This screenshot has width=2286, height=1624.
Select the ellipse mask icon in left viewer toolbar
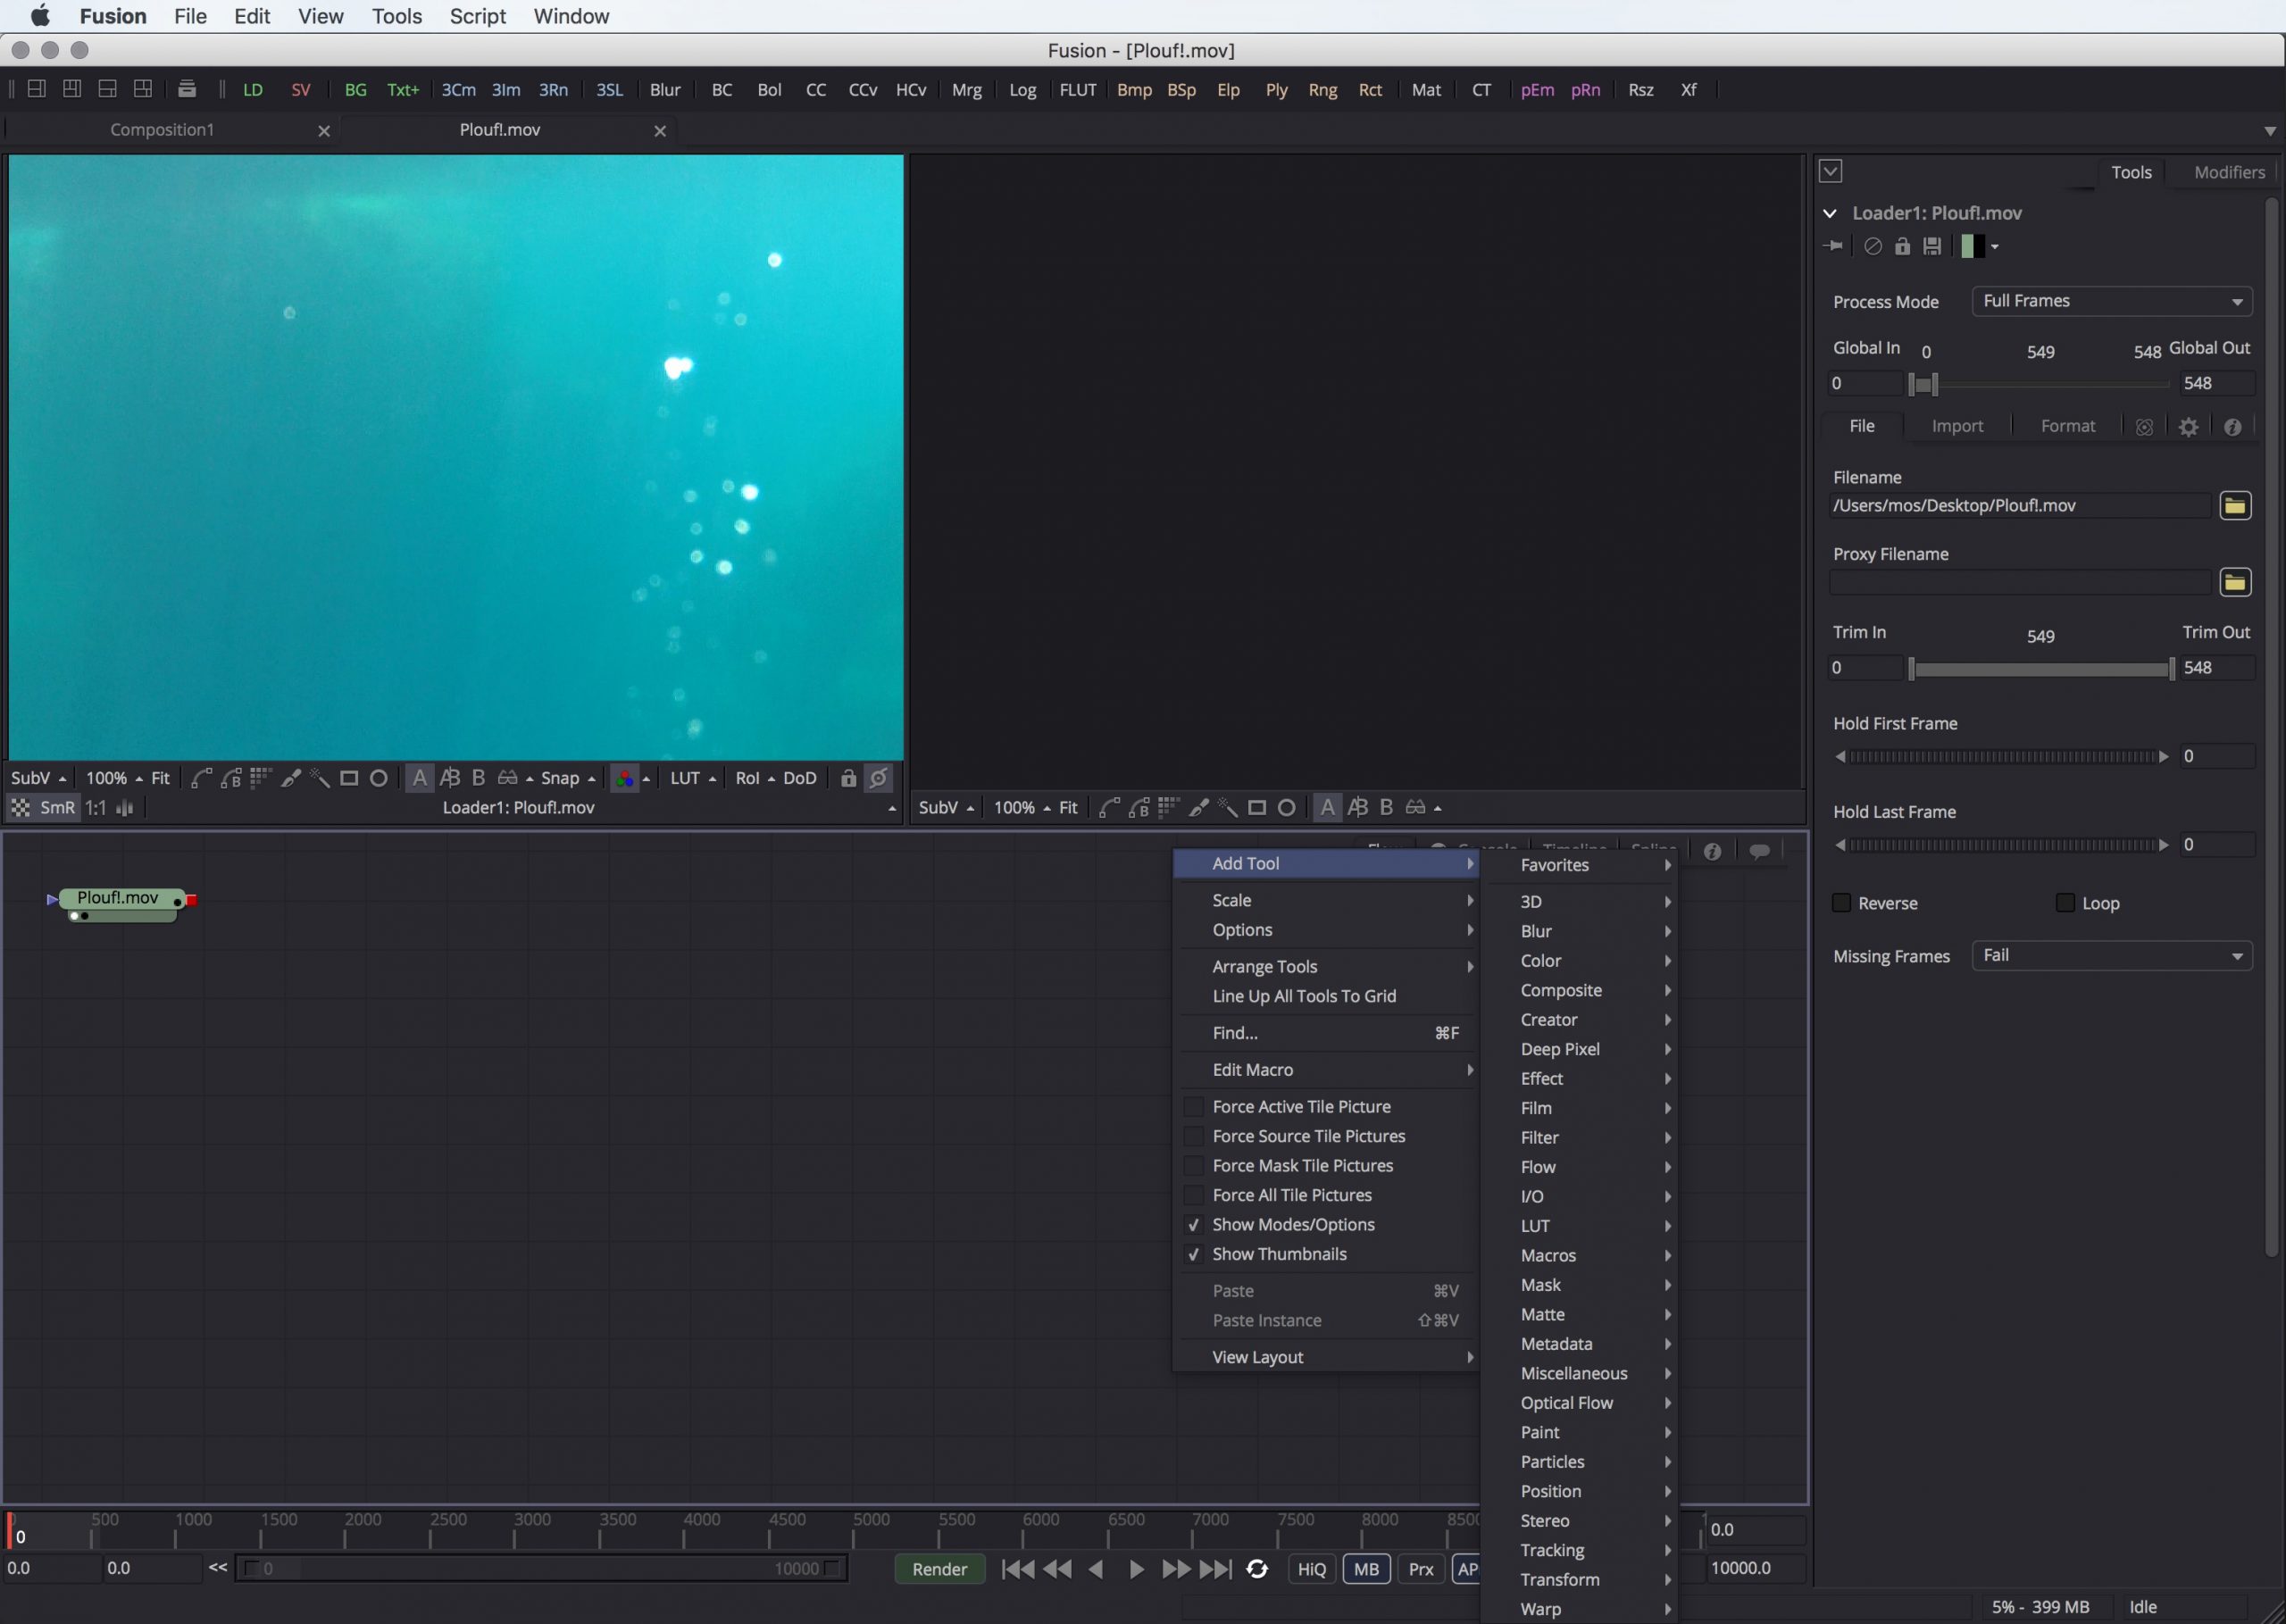point(379,778)
